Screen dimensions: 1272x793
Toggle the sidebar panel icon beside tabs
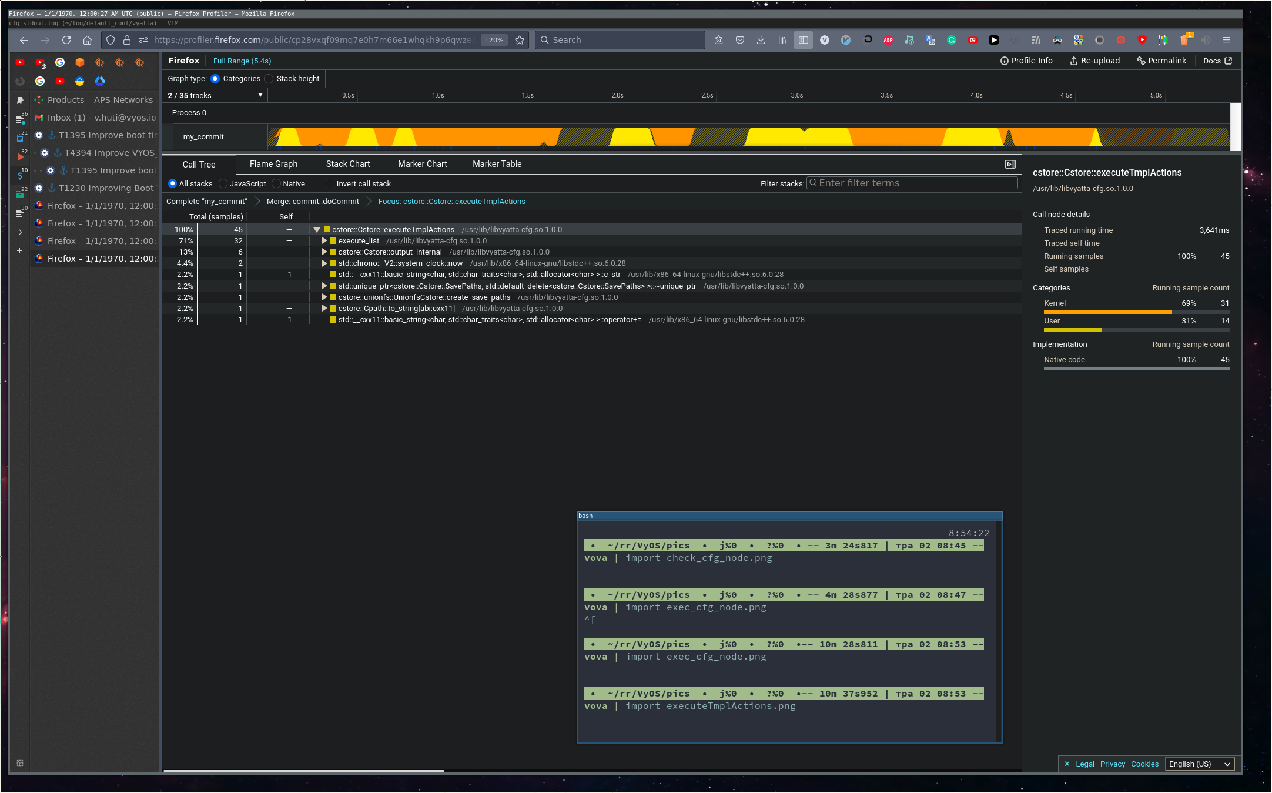pyautogui.click(x=803, y=40)
